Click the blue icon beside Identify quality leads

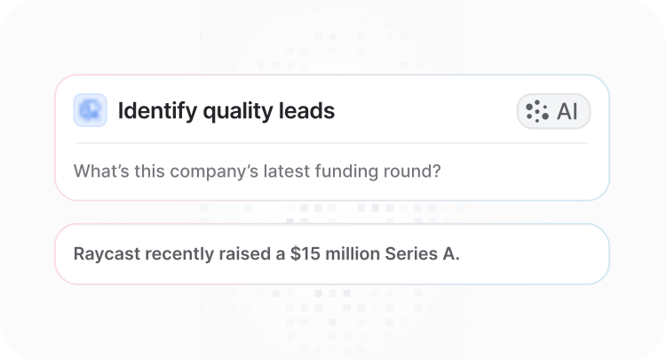point(91,111)
